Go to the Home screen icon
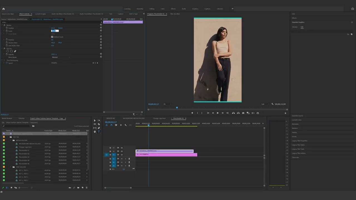356x200 pixels. [4, 9]
